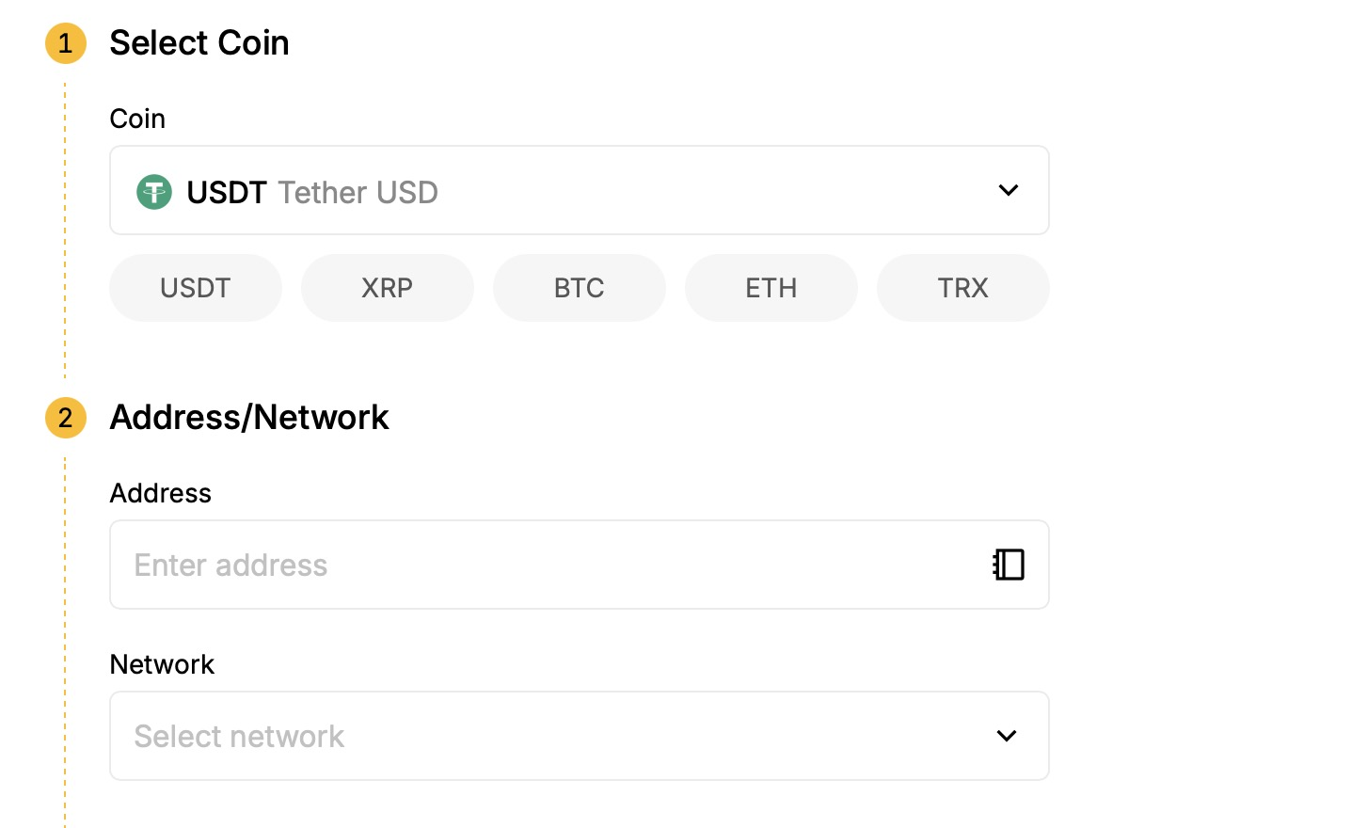Select the TRX quick-select chip
Screen dimensions: 1351x828
click(x=963, y=288)
